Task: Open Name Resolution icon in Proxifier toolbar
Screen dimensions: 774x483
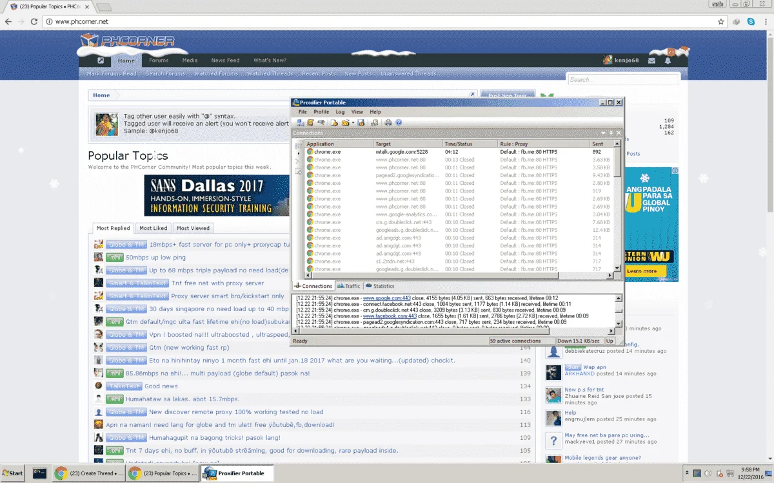Action: pos(321,122)
